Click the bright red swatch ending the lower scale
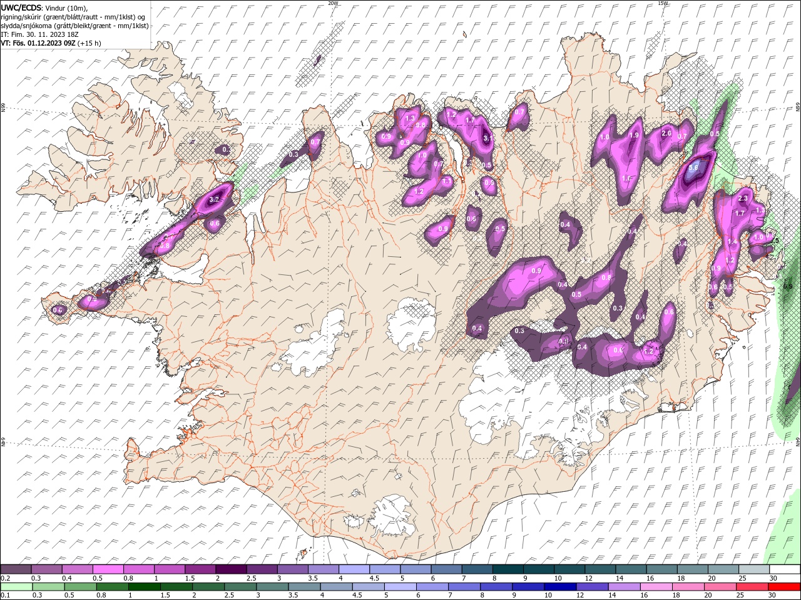Viewport: 801px width, 600px height. click(783, 587)
